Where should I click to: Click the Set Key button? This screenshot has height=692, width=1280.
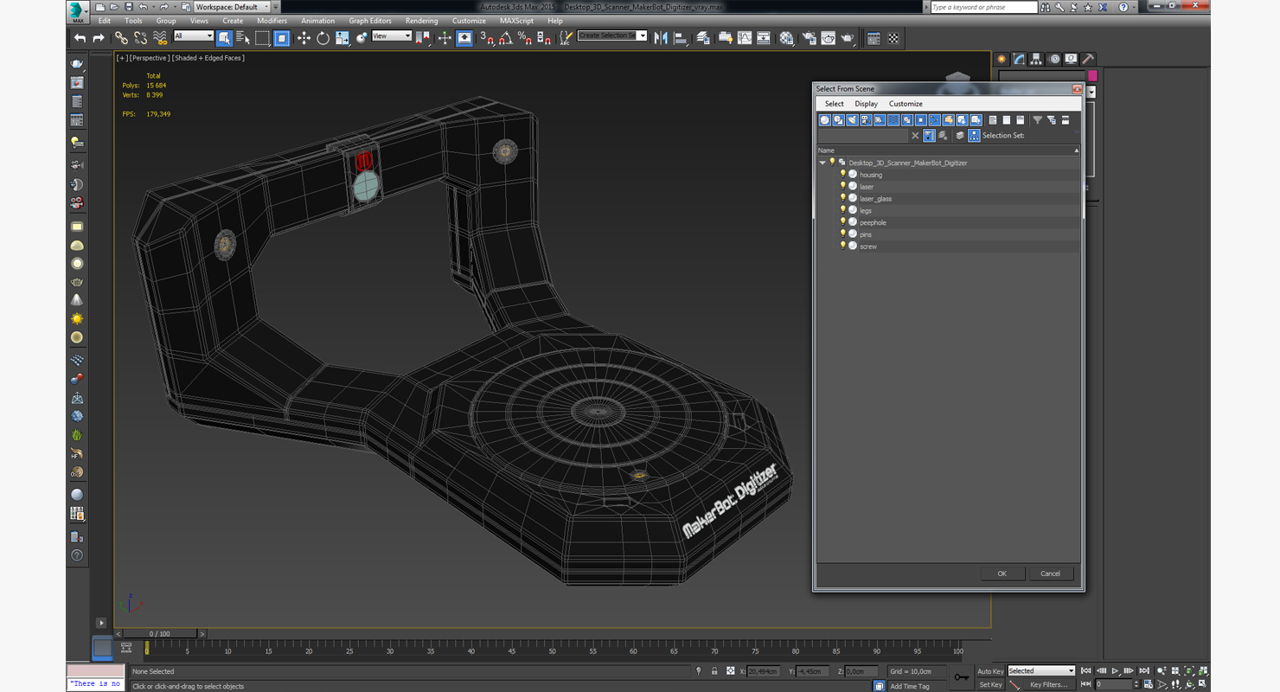pyautogui.click(x=990, y=684)
